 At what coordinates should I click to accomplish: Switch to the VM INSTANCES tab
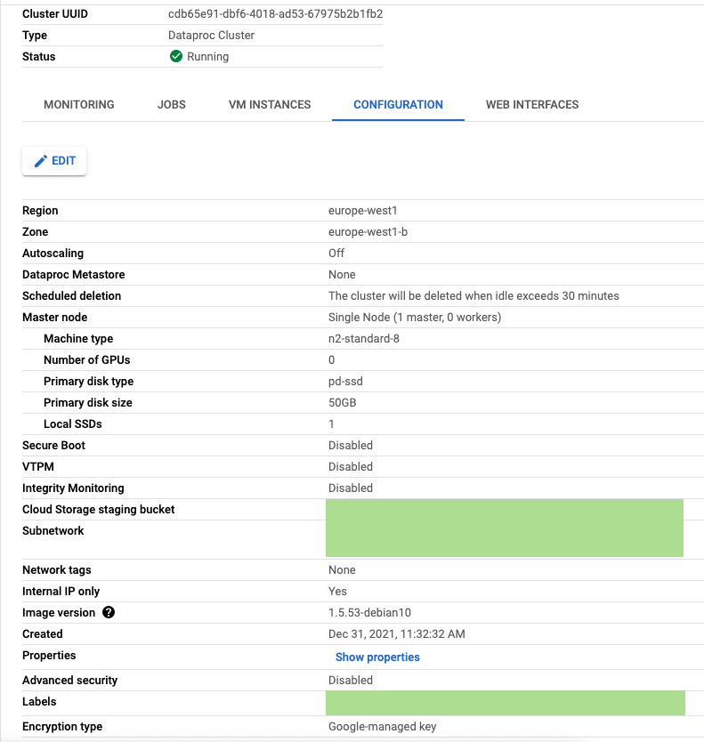(269, 104)
